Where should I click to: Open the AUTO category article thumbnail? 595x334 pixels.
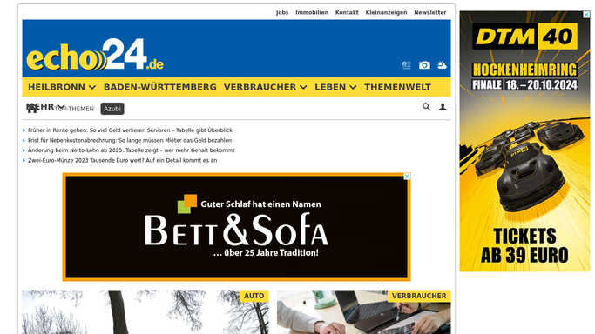pyautogui.click(x=145, y=312)
